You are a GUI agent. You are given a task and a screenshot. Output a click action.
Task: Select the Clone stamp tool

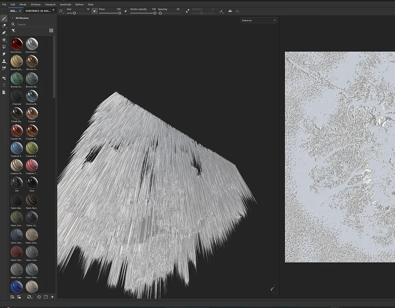(x=4, y=61)
